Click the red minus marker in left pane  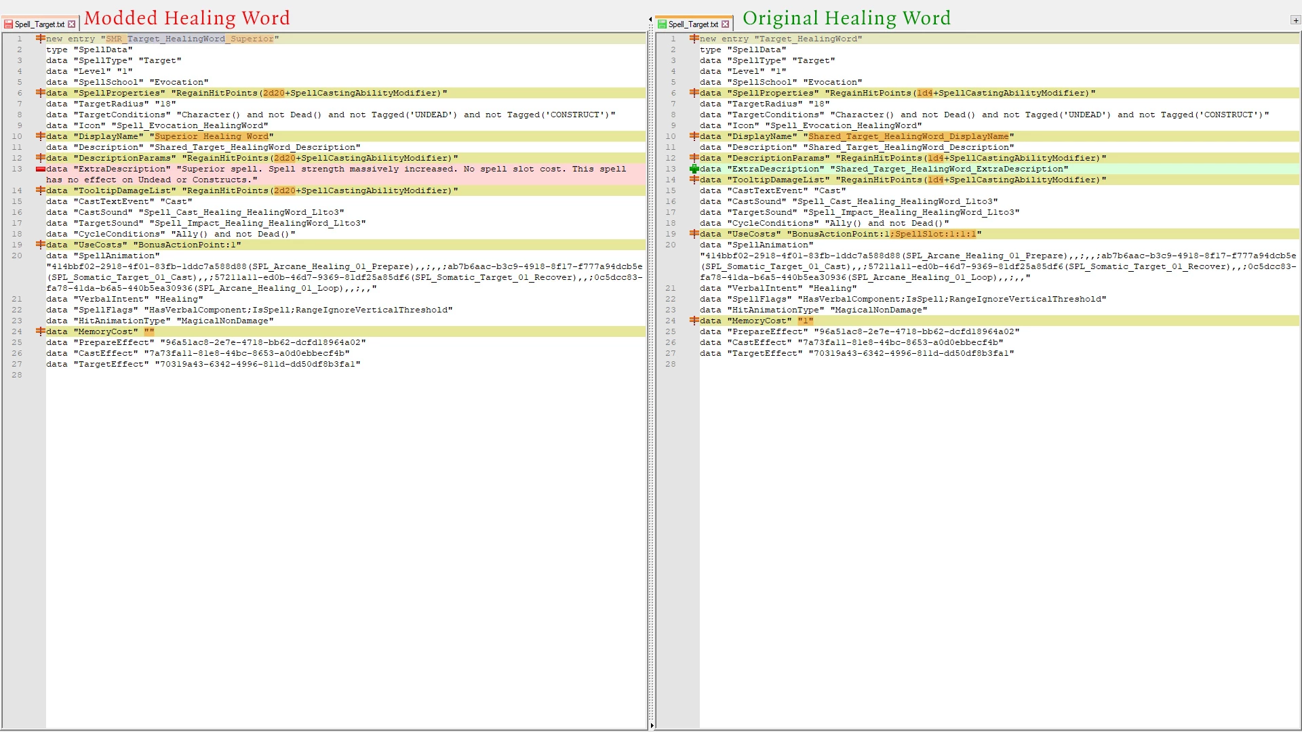(x=41, y=169)
